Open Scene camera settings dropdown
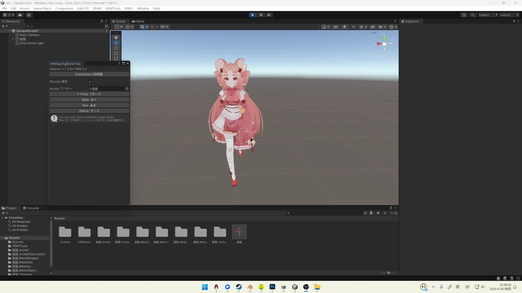The height and width of the screenshot is (293, 522). coord(382,27)
